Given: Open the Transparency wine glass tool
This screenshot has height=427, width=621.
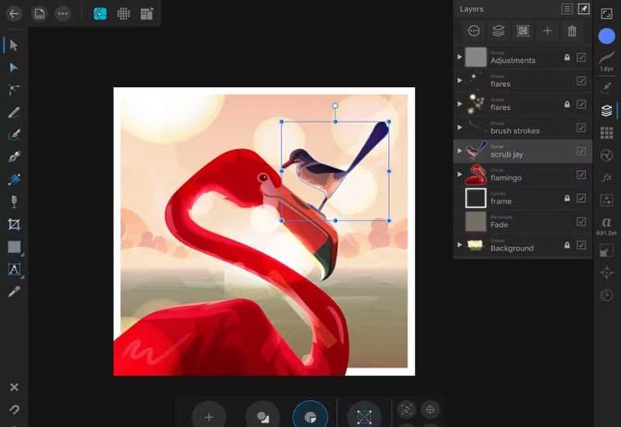Looking at the screenshot, I should [13, 202].
